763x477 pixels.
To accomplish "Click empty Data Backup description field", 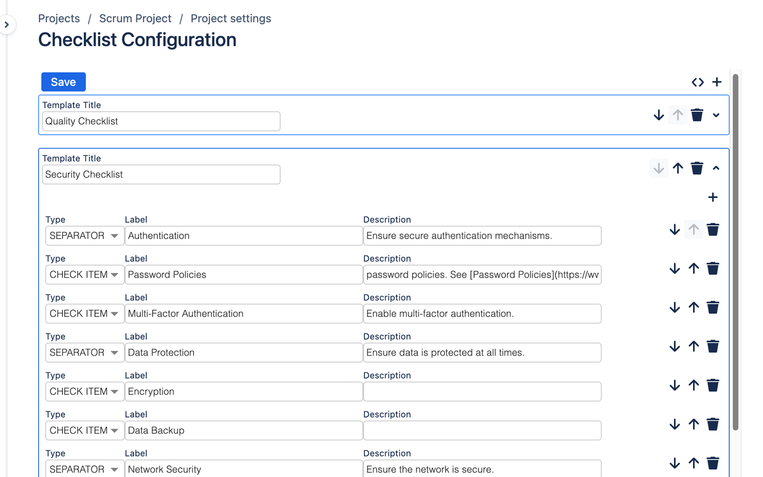I will click(x=482, y=430).
